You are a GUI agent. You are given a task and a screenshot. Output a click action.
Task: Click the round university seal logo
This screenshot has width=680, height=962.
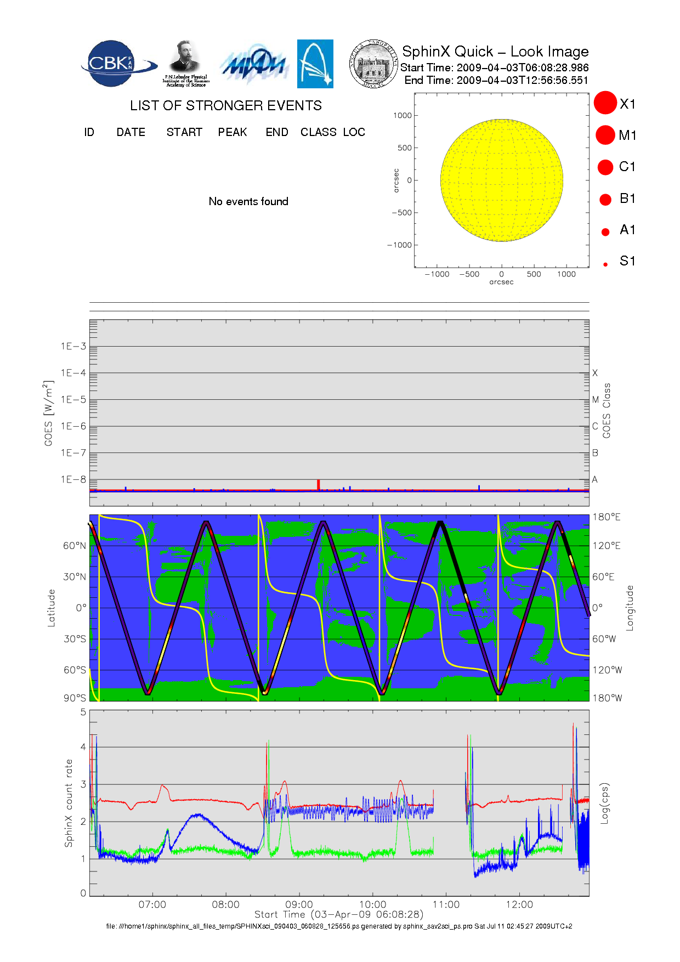[x=373, y=64]
